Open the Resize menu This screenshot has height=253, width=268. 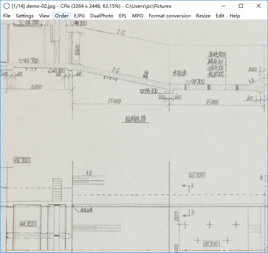point(203,16)
